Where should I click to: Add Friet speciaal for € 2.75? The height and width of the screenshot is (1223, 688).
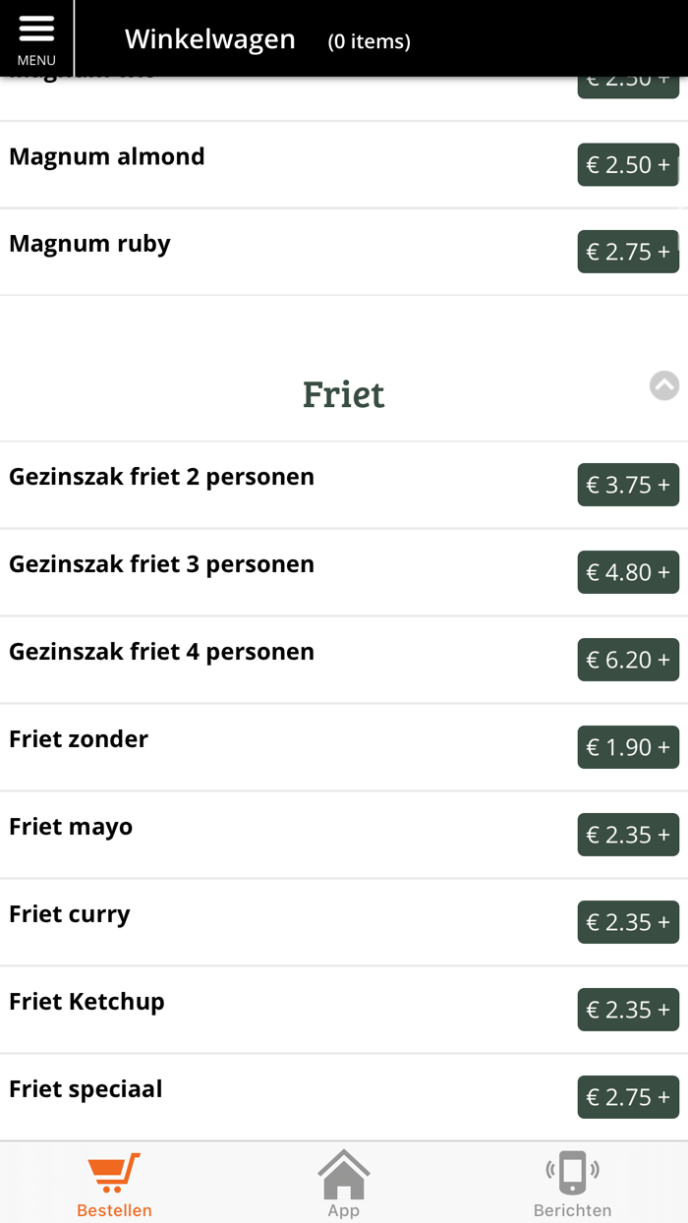(628, 1096)
